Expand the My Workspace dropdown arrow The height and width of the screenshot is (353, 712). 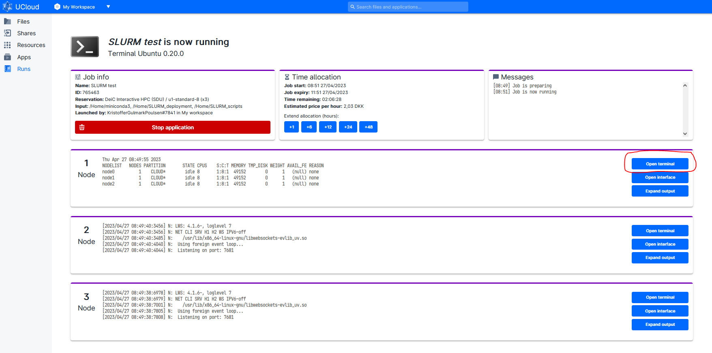click(x=108, y=7)
